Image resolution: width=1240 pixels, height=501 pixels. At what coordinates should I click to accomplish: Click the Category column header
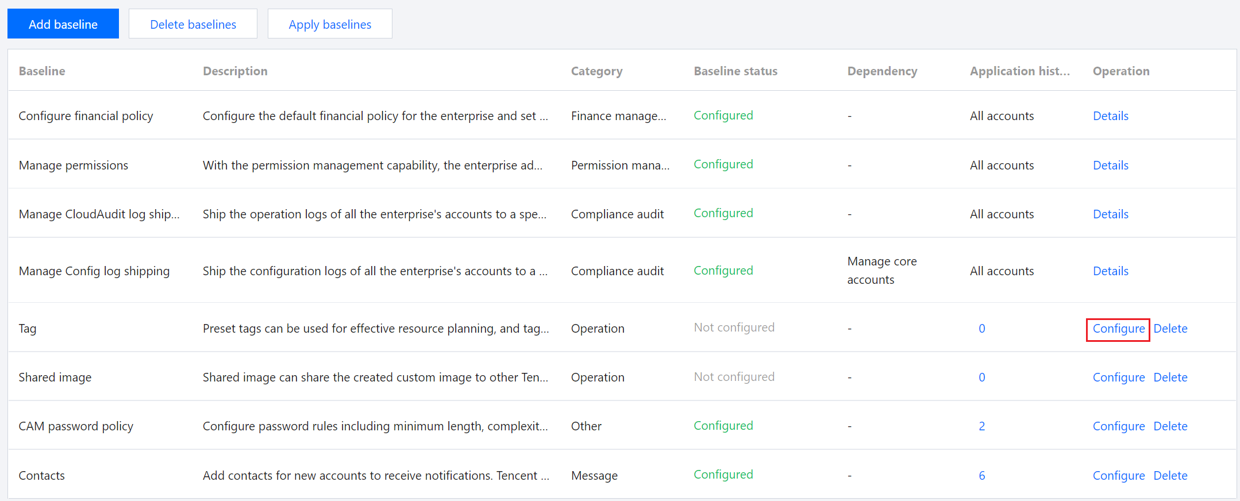[596, 71]
